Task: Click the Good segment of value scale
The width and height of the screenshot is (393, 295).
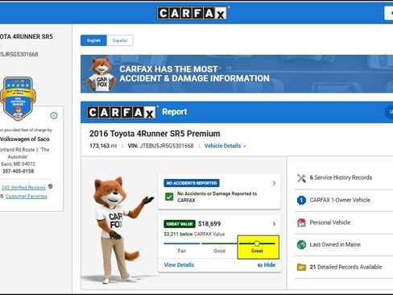Action: (x=219, y=247)
